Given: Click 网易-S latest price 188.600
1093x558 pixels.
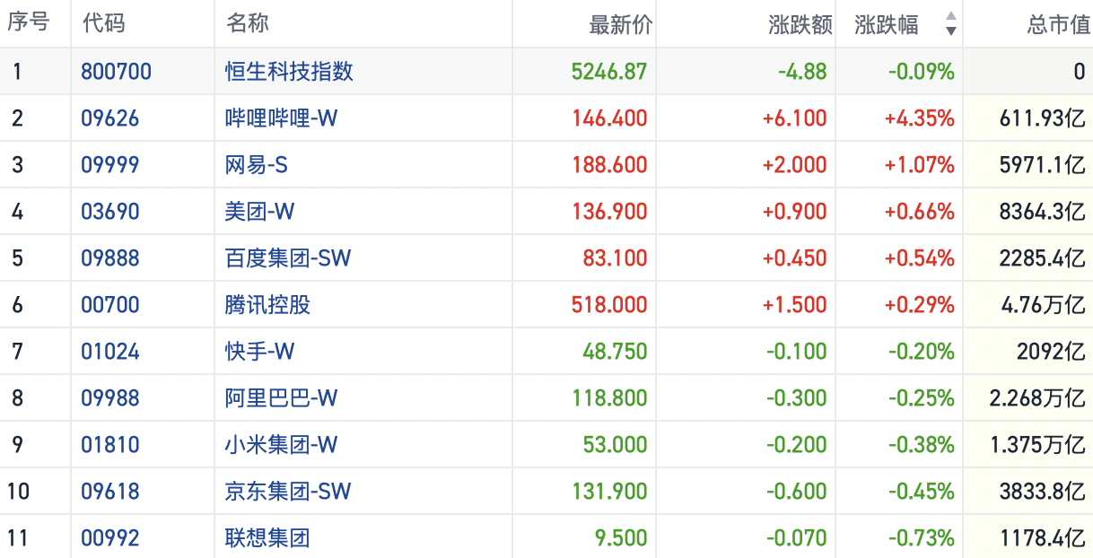Looking at the screenshot, I should pos(609,165).
